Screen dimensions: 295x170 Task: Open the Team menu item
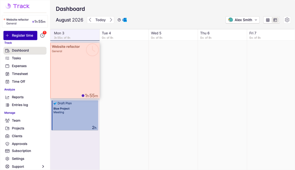pos(25,120)
